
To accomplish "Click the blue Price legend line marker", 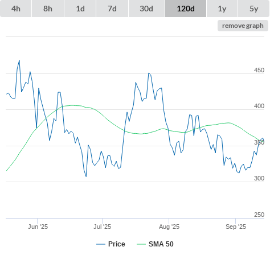I will [x=101, y=244].
